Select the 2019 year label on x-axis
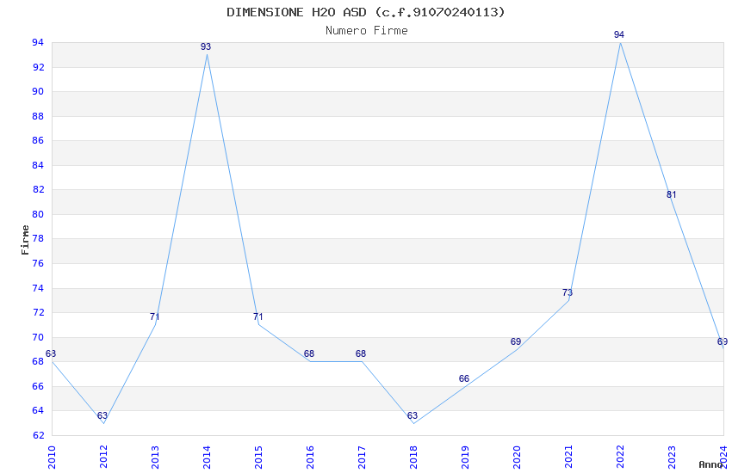This screenshot has height=473, width=732. click(465, 457)
